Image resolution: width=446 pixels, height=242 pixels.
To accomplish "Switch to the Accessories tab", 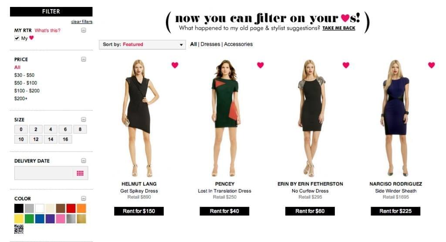I will tap(238, 44).
